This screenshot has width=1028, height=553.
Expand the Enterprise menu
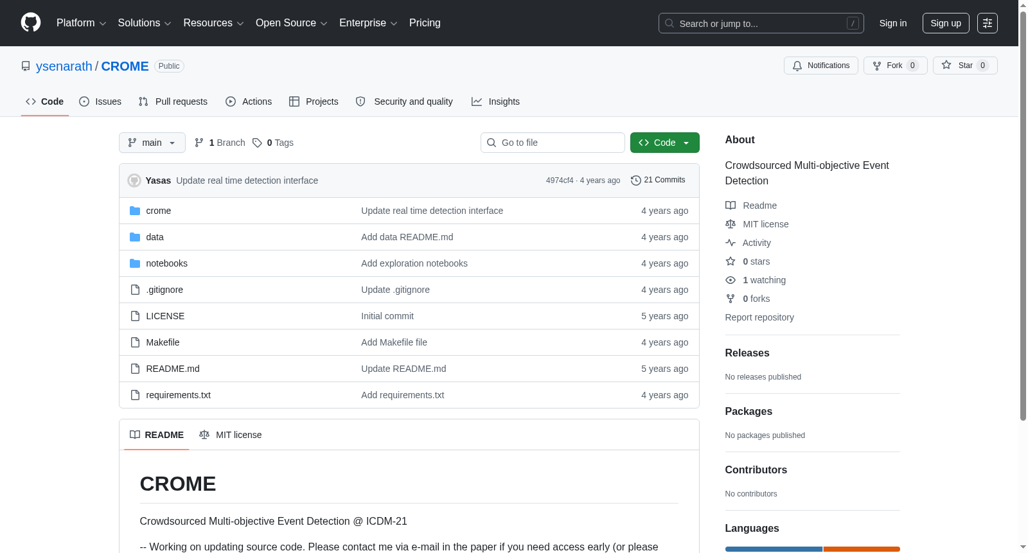pos(368,23)
